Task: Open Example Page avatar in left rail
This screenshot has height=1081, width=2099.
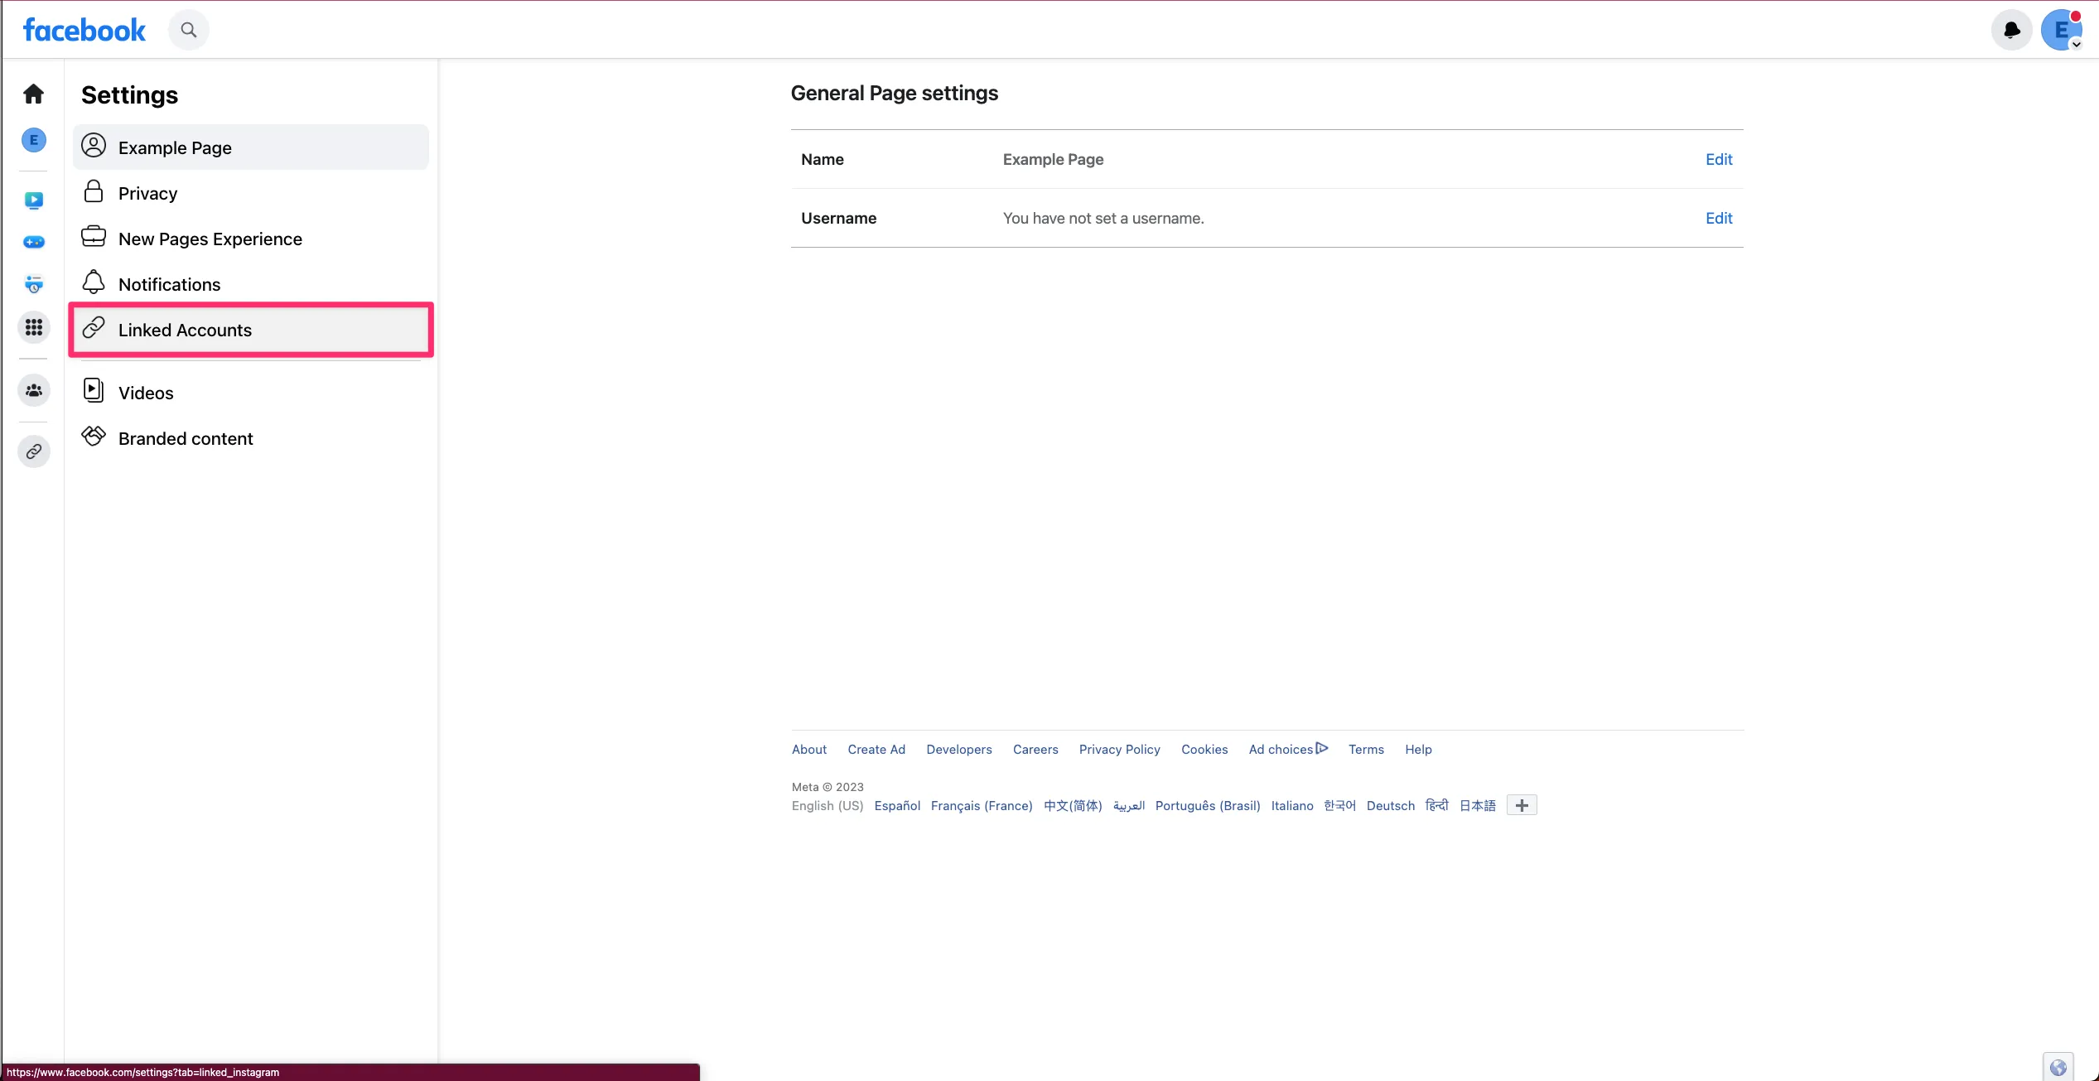Action: coord(34,140)
